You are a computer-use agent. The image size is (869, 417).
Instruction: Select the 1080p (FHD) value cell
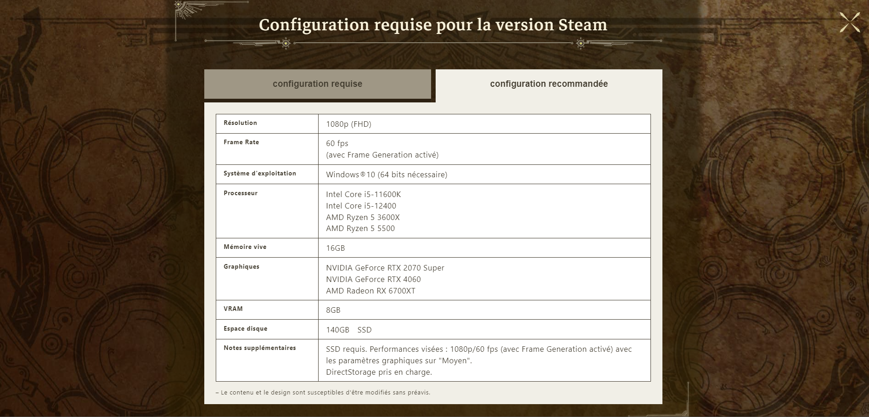pyautogui.click(x=348, y=124)
